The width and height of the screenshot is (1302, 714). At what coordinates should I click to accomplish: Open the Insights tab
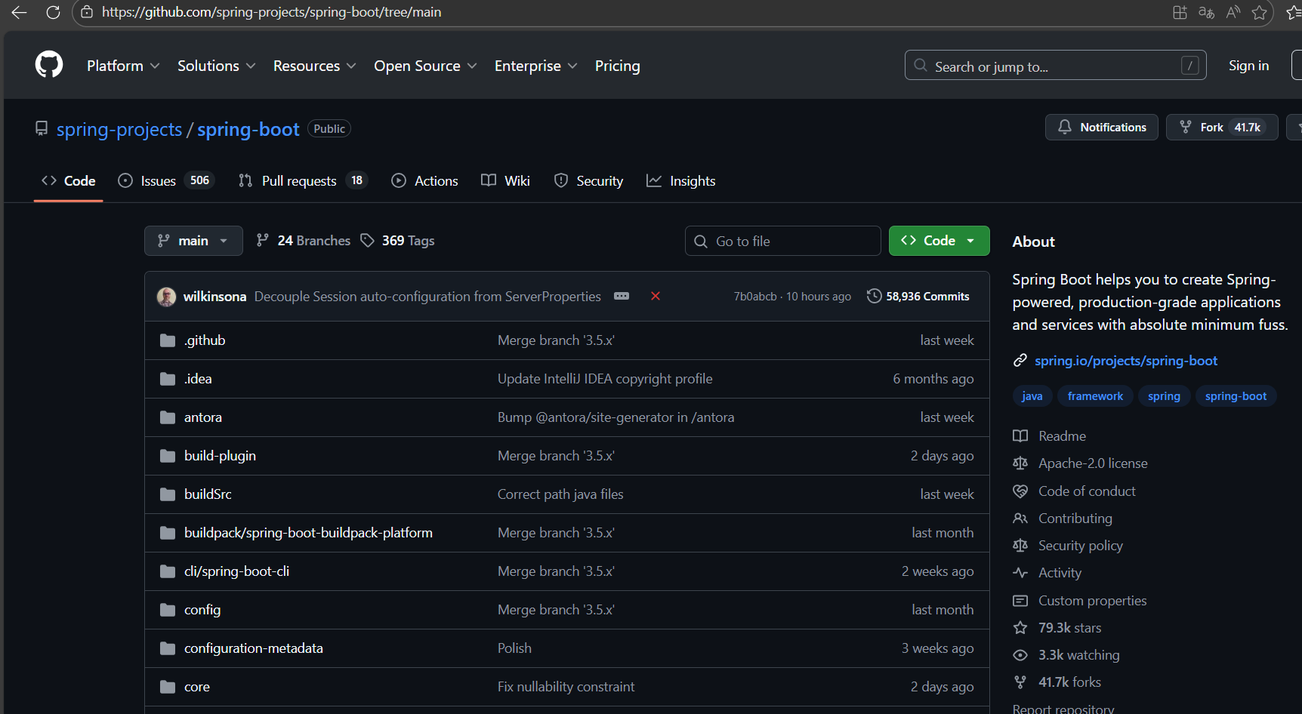(x=680, y=180)
